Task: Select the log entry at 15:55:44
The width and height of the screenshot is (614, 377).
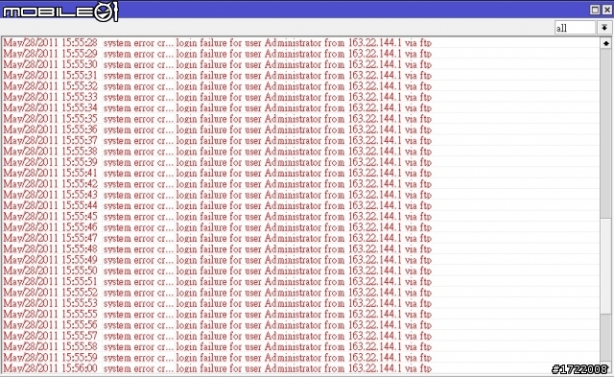Action: (x=300, y=205)
